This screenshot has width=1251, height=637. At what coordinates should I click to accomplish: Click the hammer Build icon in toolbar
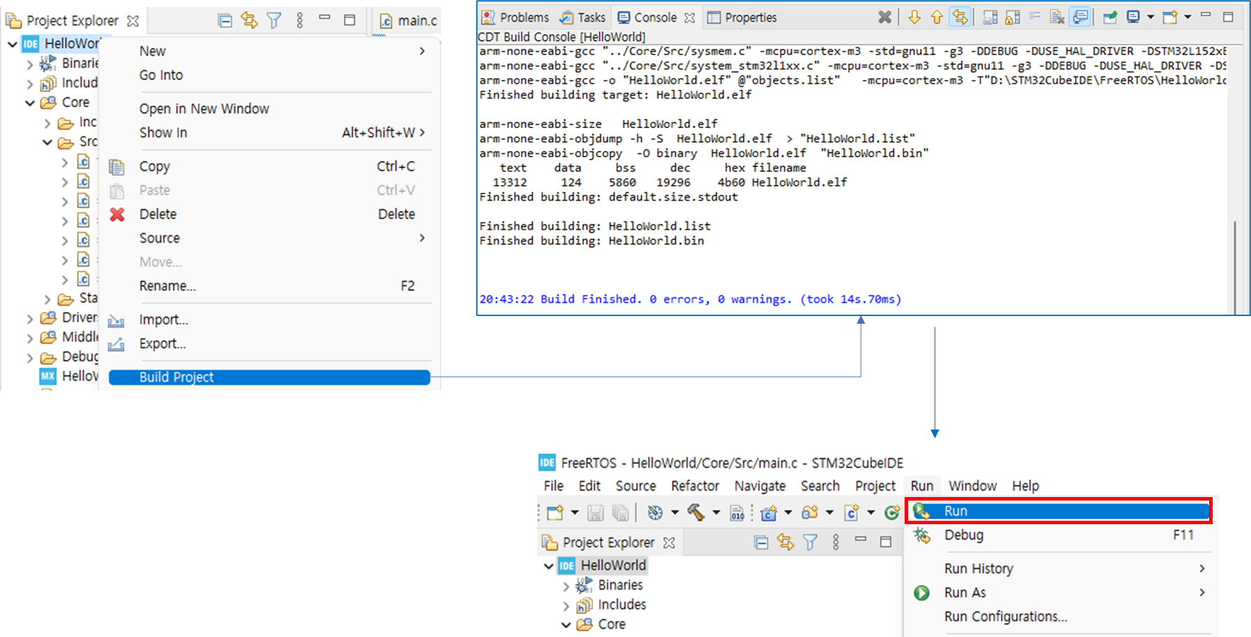click(696, 512)
